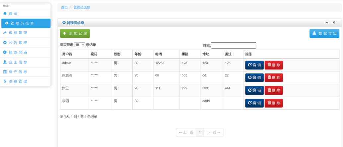The image size is (343, 147).
Task: Edit the admin row
Action: coord(255,65)
